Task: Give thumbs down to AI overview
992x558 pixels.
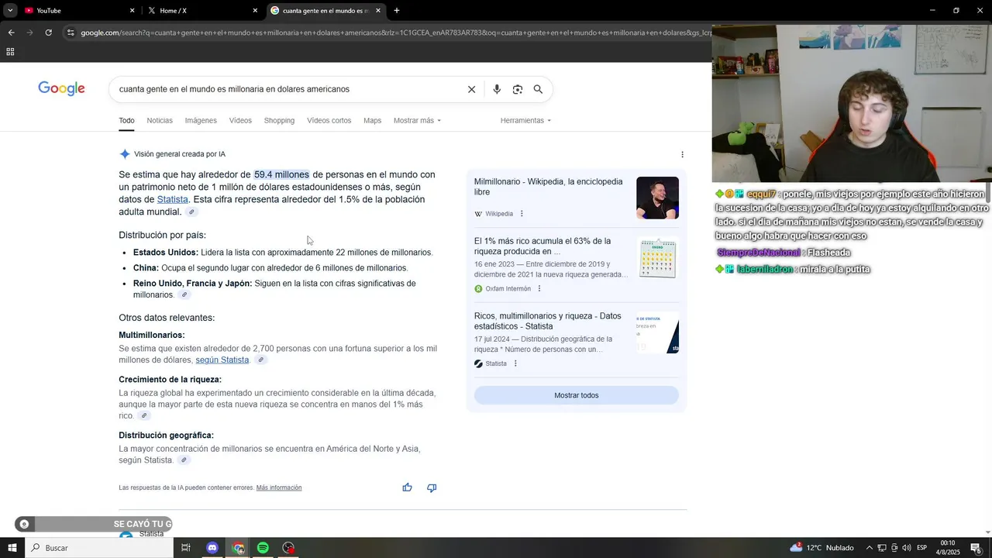Action: (432, 487)
